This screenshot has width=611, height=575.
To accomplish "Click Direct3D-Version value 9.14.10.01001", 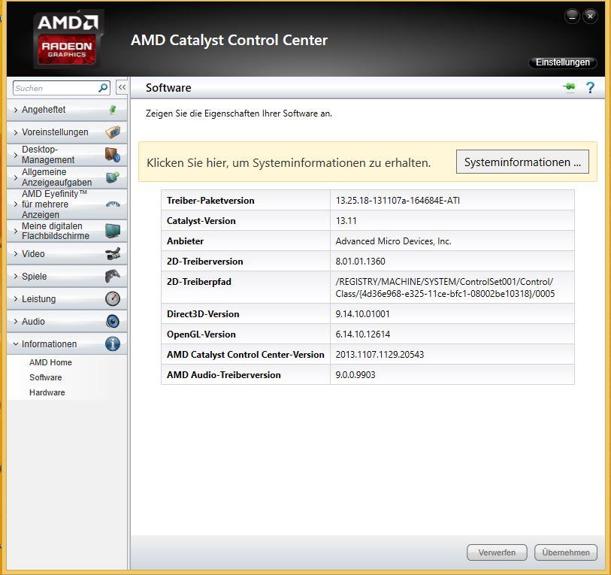I will click(x=362, y=314).
